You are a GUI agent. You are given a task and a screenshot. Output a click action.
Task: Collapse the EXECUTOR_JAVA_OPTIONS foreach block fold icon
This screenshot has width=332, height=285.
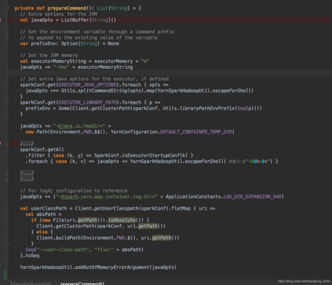pos(7,85)
